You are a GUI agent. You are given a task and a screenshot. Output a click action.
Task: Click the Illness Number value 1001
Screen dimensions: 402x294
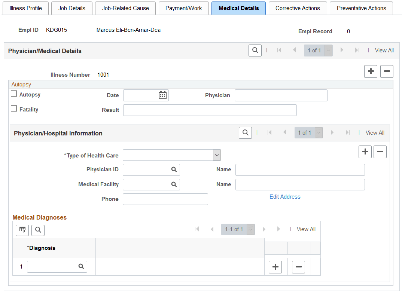pyautogui.click(x=103, y=75)
